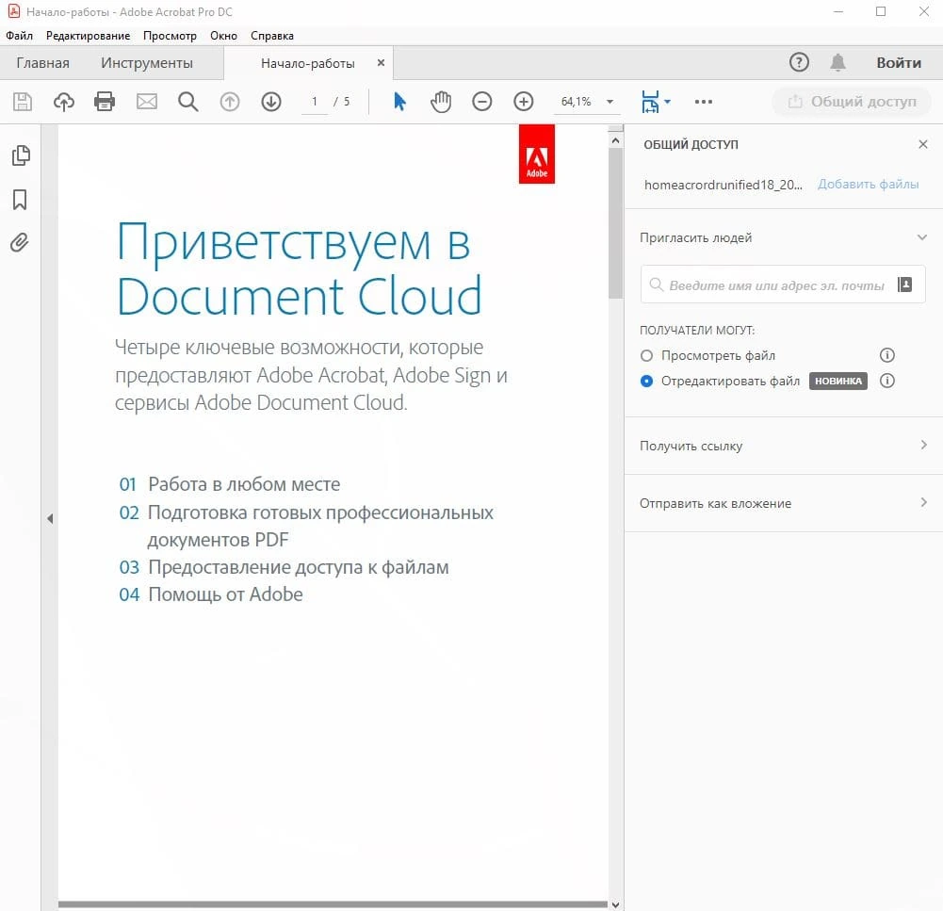Click text 'Помощь от Adobe'
Screen dimensions: 943x911
tap(225, 594)
